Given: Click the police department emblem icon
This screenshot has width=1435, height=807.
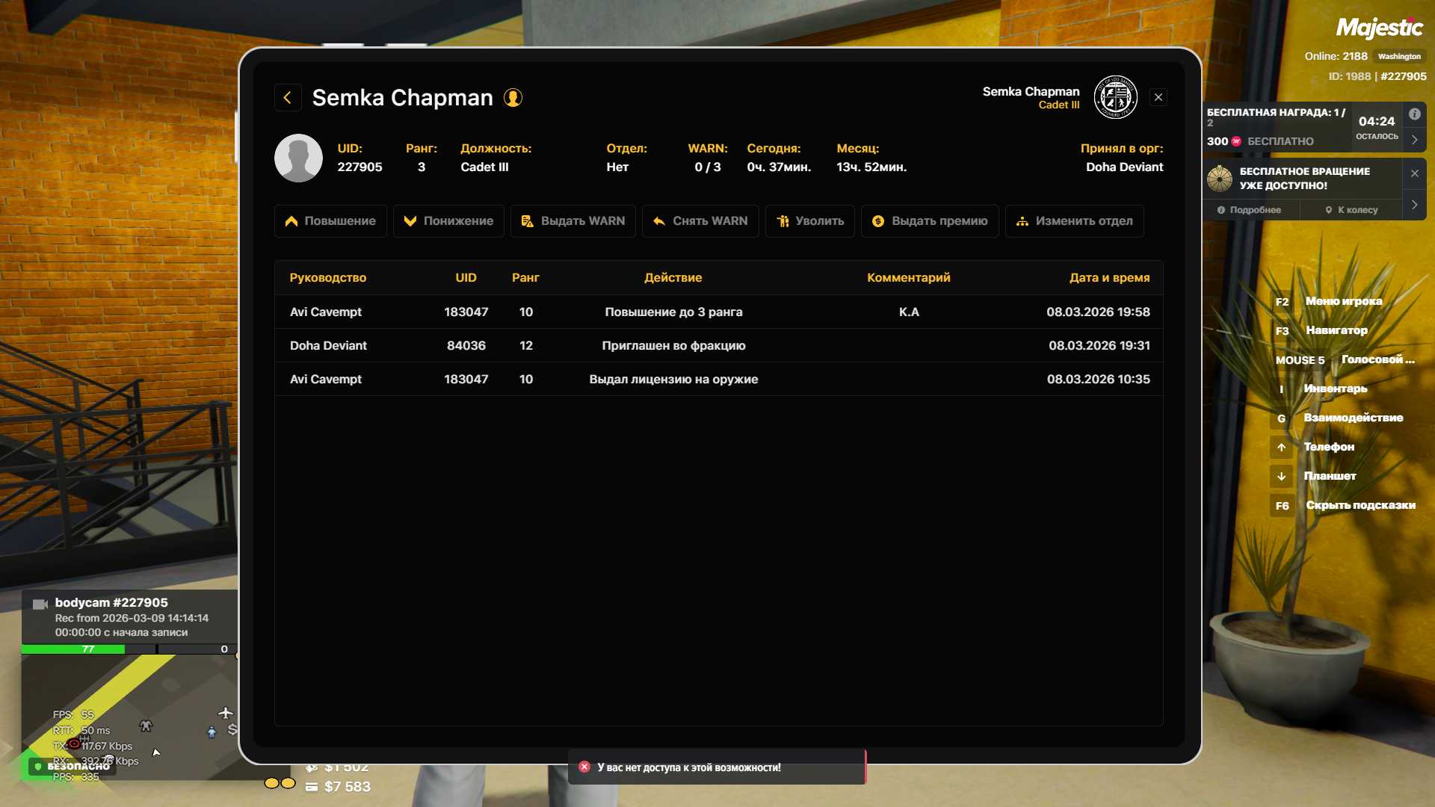Looking at the screenshot, I should click(x=1115, y=97).
